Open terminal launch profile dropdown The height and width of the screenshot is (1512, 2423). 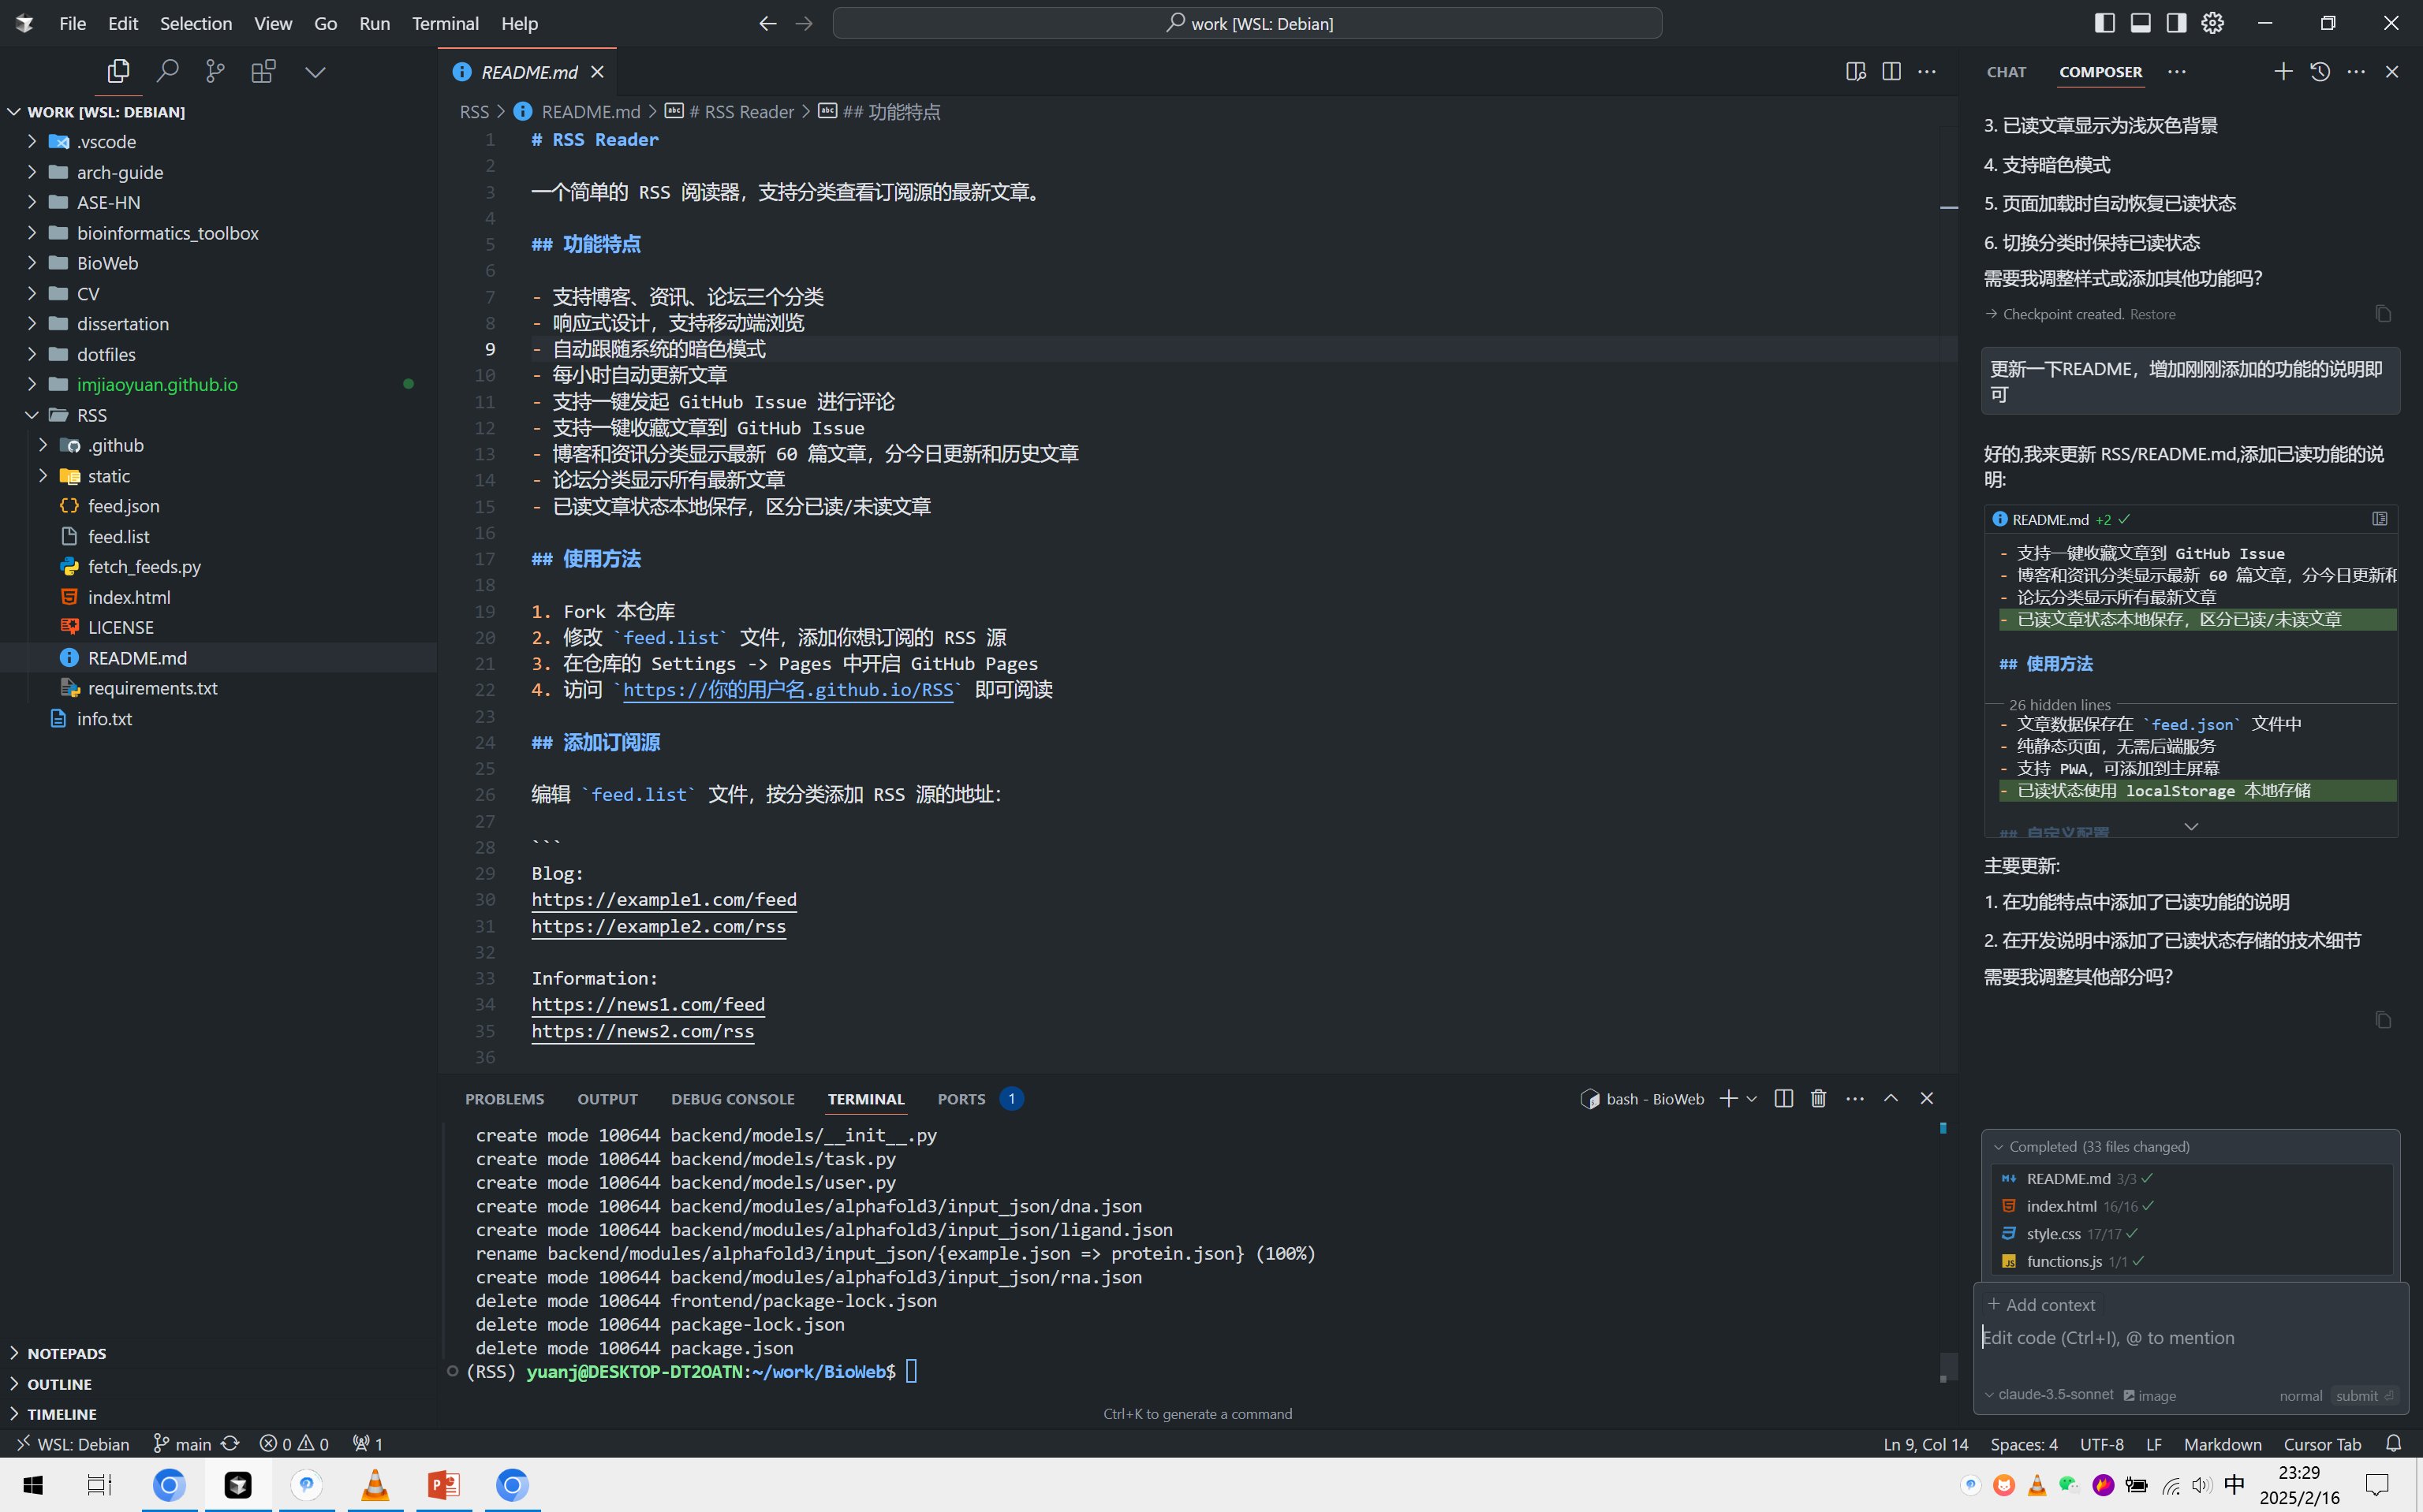click(x=1752, y=1099)
